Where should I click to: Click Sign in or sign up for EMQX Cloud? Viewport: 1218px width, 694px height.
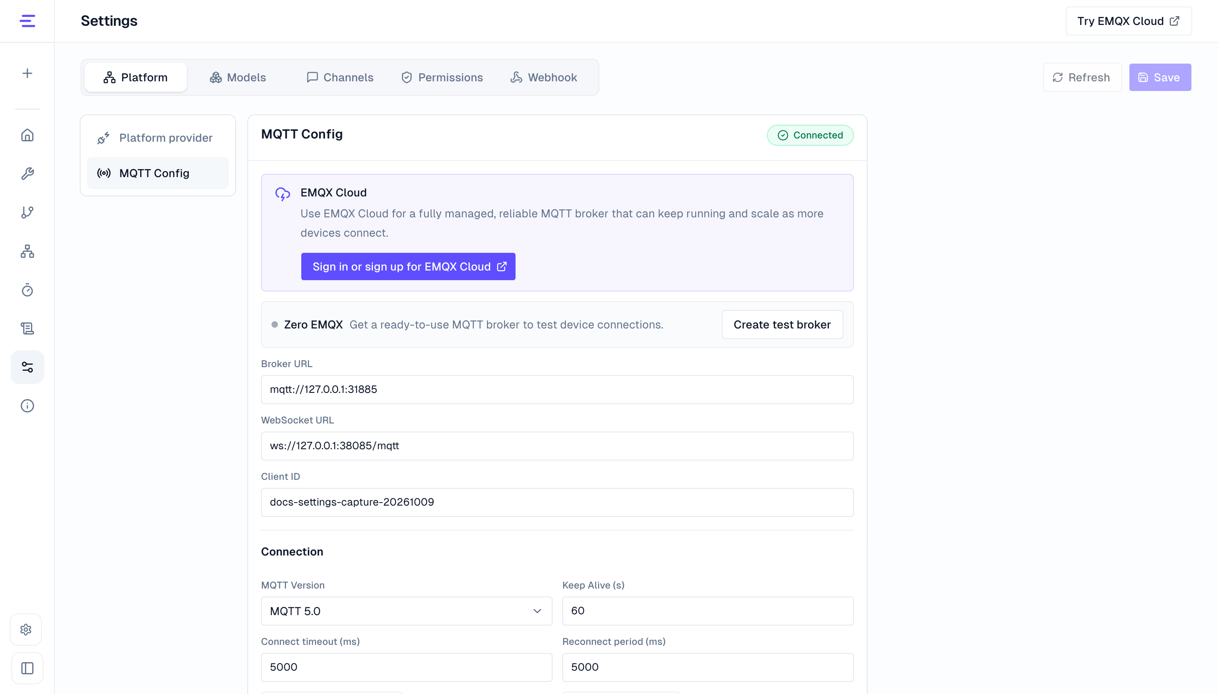[x=408, y=266]
